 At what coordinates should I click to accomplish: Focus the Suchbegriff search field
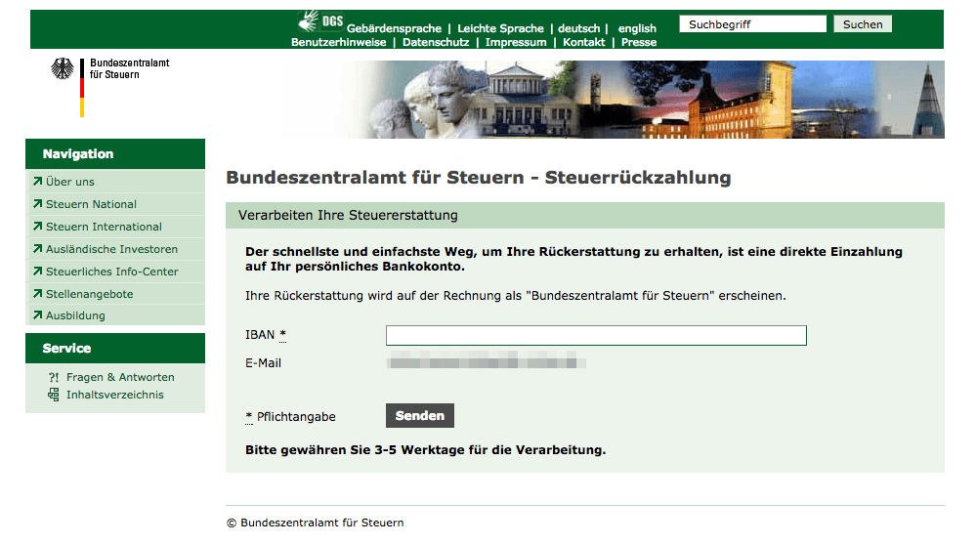752,24
